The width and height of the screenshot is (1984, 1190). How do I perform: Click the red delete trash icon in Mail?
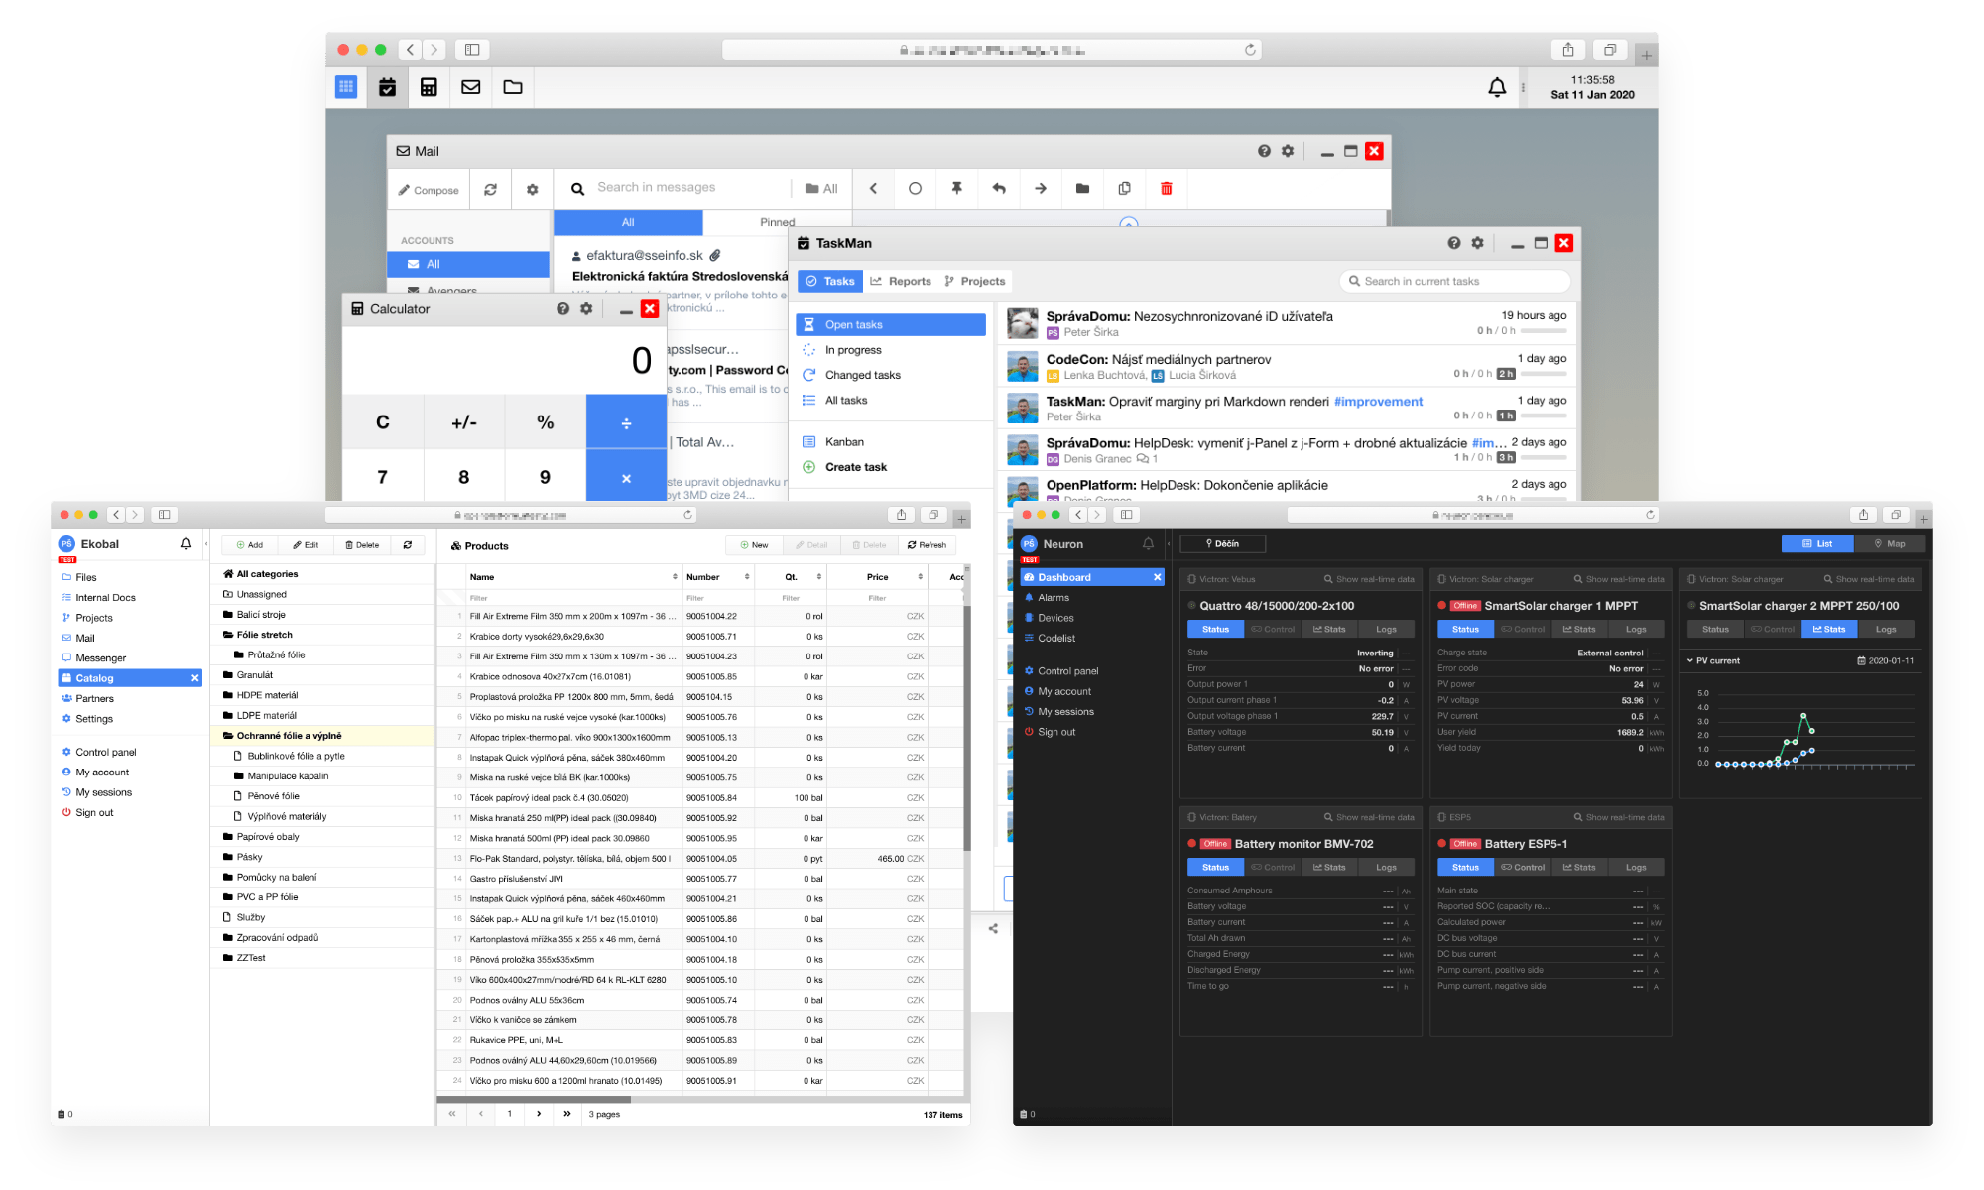(1167, 188)
